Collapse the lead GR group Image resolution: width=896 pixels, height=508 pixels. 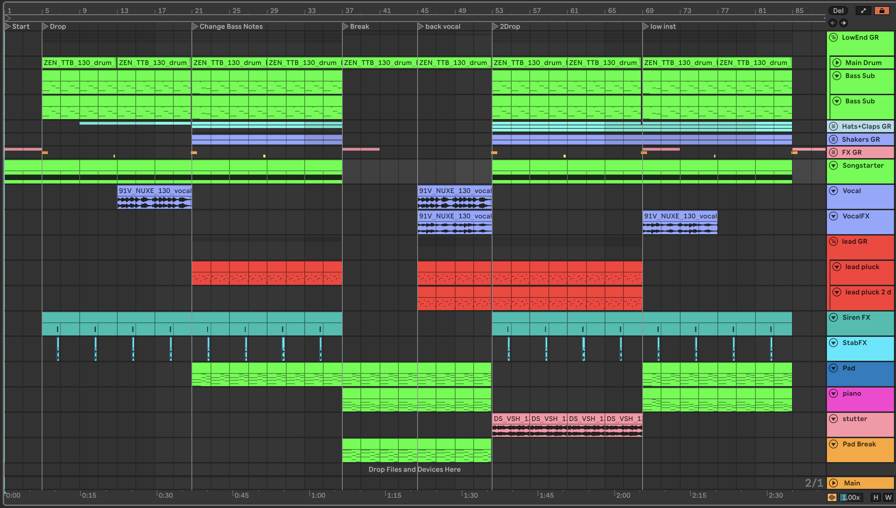pos(833,241)
